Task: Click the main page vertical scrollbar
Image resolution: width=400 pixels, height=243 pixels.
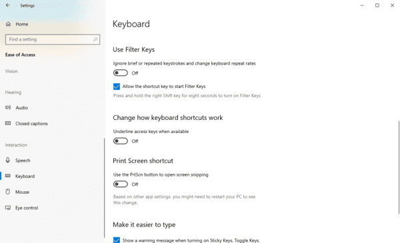Action: click(x=399, y=167)
